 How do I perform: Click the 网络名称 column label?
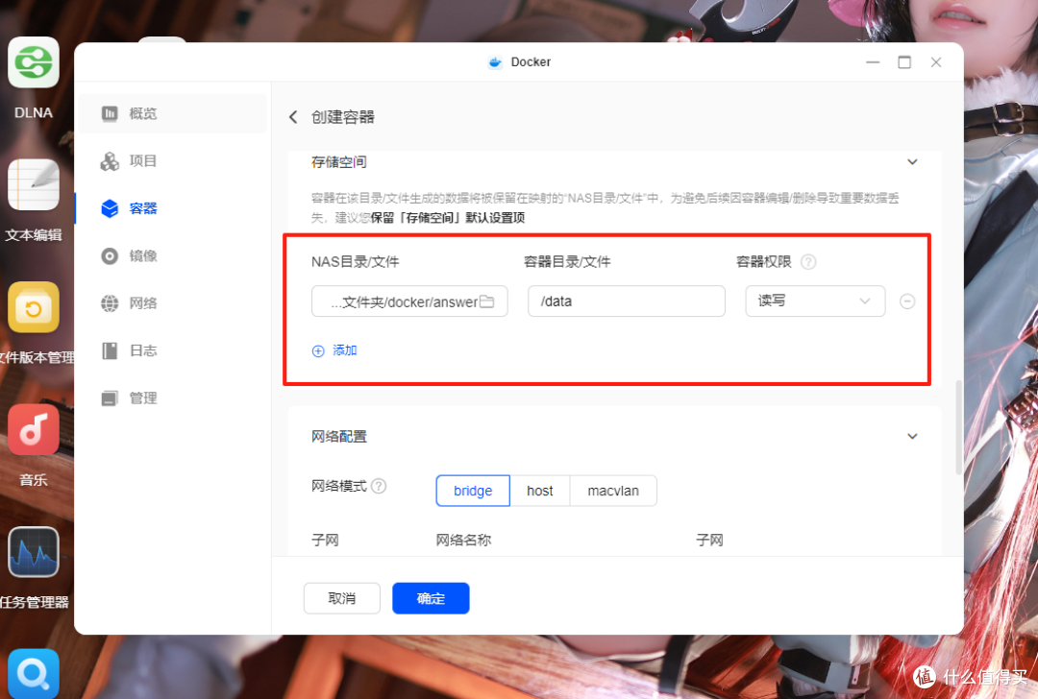[463, 541]
